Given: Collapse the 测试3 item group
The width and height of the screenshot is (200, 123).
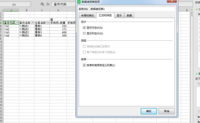Looking at the screenshot, I should (20, 32).
